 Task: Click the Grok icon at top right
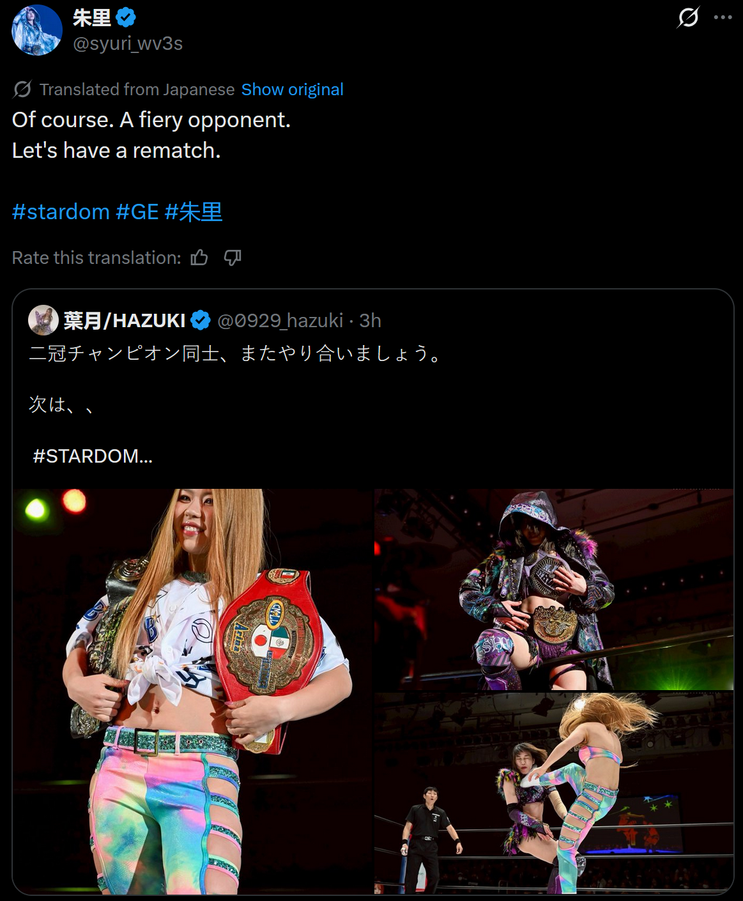coord(688,17)
